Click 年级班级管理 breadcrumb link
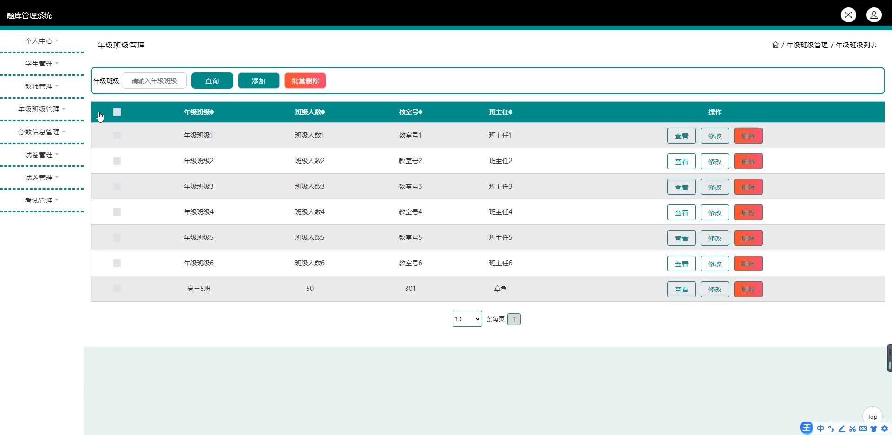 [x=807, y=45]
